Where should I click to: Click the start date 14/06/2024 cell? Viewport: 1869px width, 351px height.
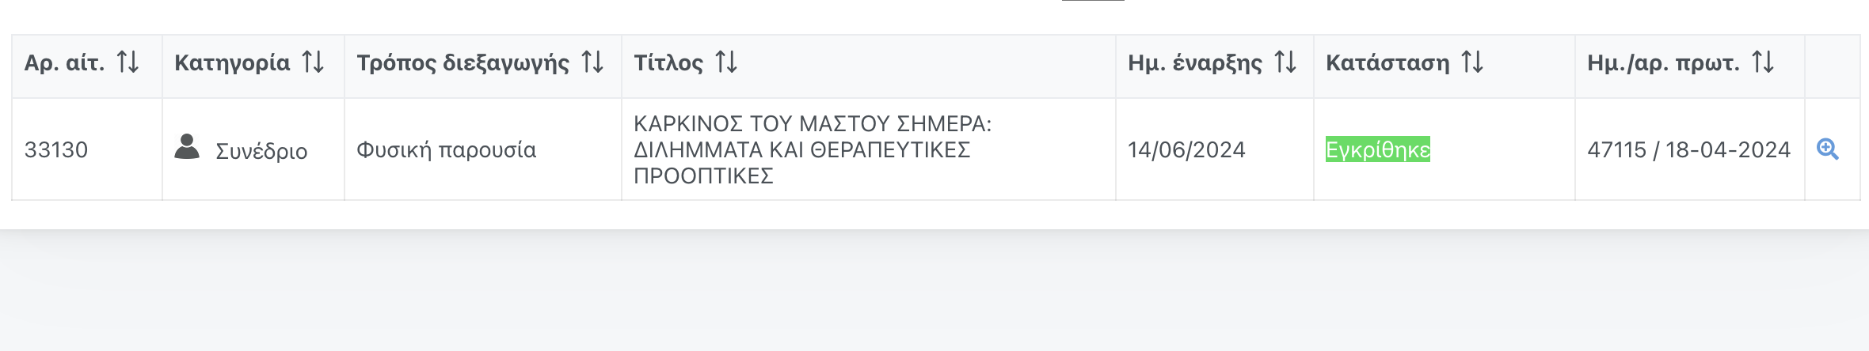pos(1215,149)
